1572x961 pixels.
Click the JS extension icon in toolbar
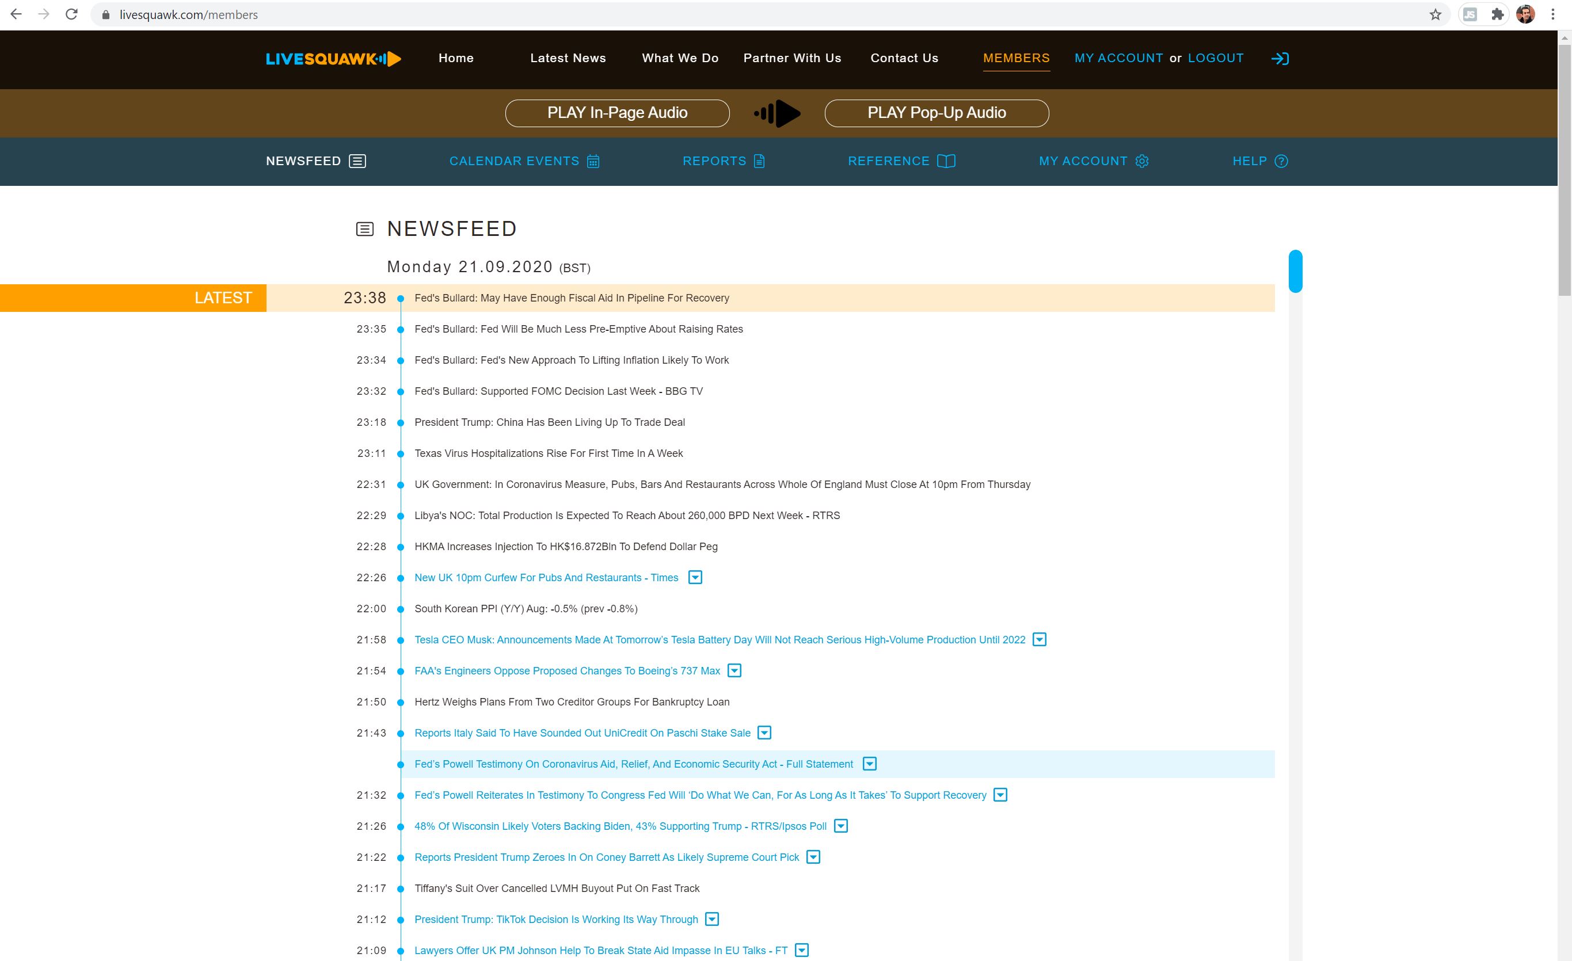(1470, 14)
